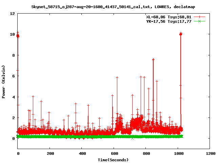Click the legend entry XL-60.06 Tsys:60.81
The height and width of the screenshot is (163, 217).
[x=169, y=17]
